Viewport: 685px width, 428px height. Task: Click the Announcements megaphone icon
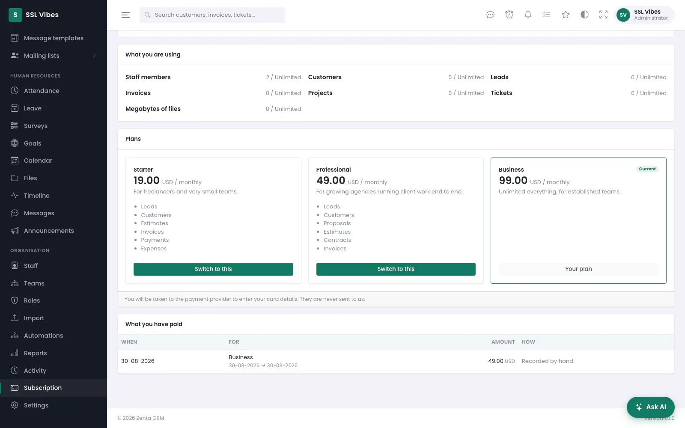click(15, 231)
